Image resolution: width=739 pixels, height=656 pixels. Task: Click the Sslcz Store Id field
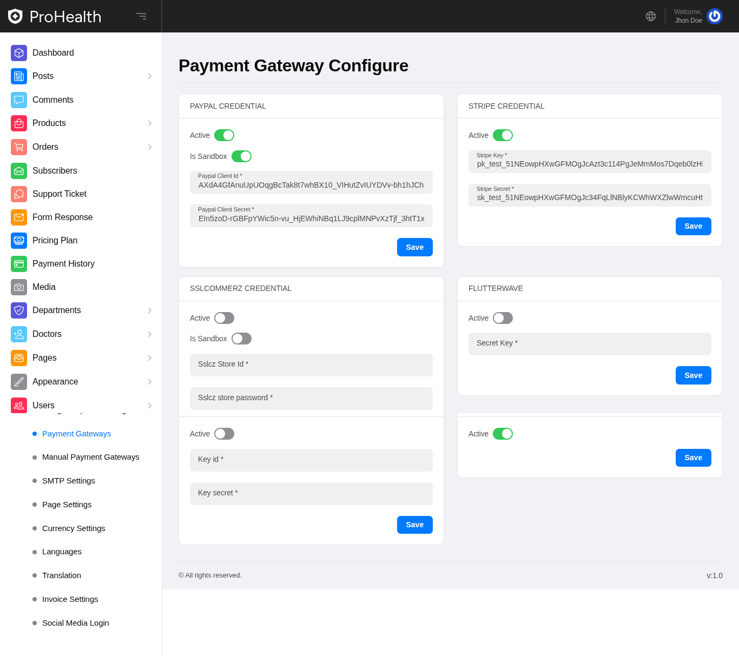coord(311,365)
